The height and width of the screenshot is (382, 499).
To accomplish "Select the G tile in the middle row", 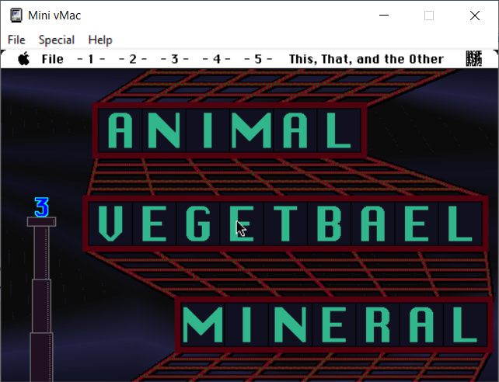I will (x=198, y=224).
